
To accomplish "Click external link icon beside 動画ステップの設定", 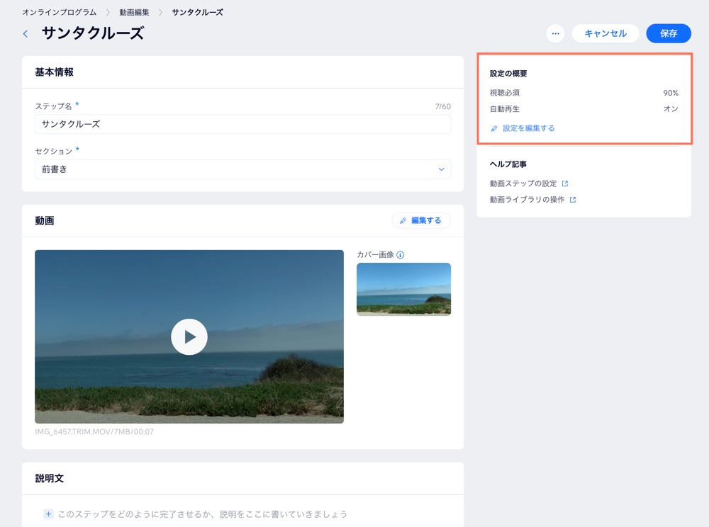I will click(x=565, y=183).
